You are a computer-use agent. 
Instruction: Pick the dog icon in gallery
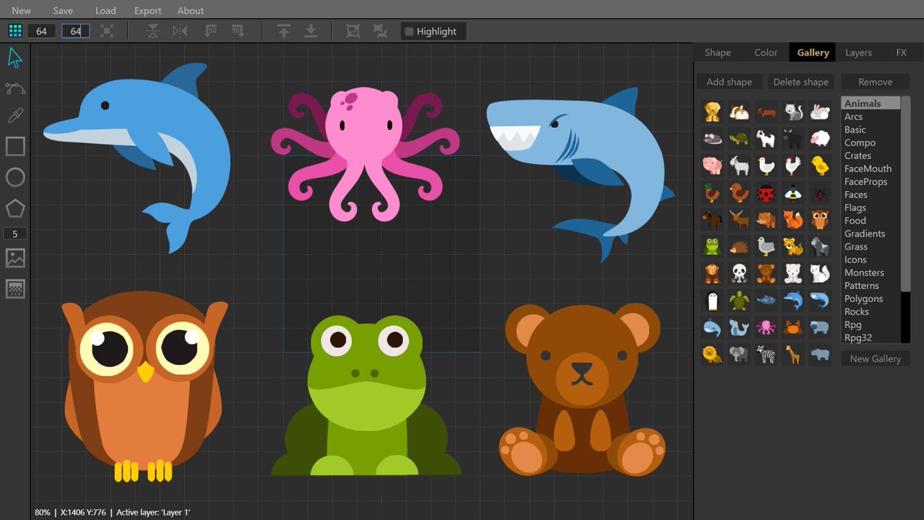click(712, 112)
